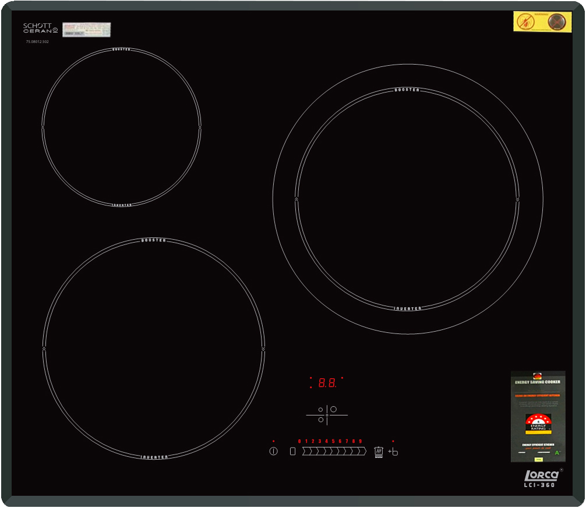Click the center of the small top-left cooking zone
This screenshot has height=508, width=586.
coord(121,127)
